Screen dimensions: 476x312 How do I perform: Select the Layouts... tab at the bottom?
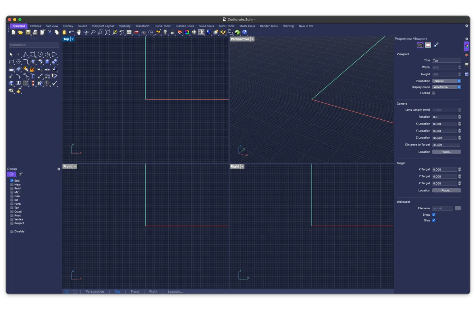[175, 292]
